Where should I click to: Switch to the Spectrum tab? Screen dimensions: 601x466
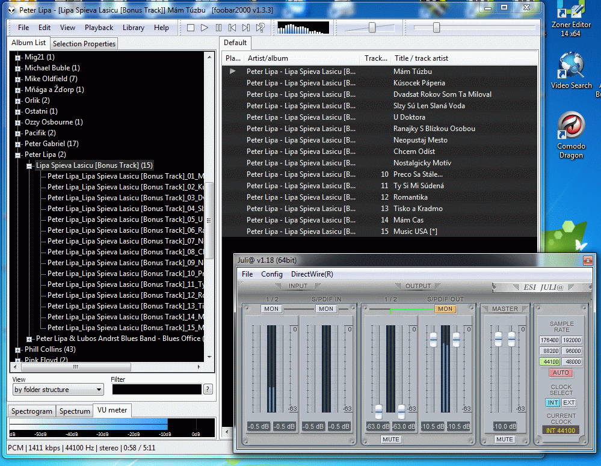75,411
